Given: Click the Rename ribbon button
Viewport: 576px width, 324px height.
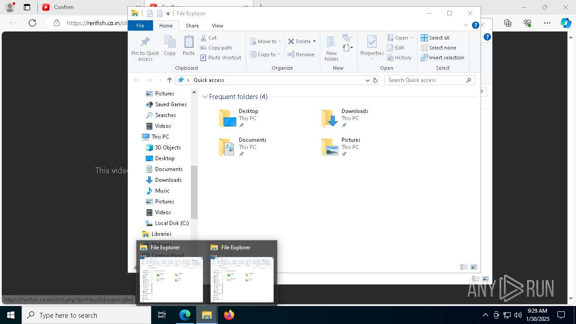Looking at the screenshot, I should [301, 54].
